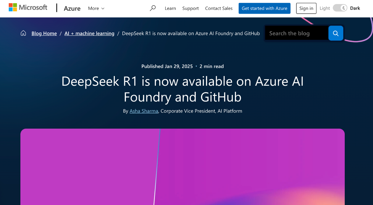
Task: Click the Microsoft logo
Action: (28, 8)
